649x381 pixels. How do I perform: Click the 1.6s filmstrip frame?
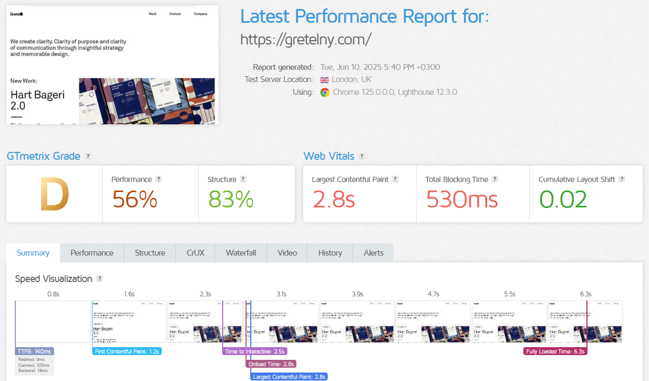(129, 322)
